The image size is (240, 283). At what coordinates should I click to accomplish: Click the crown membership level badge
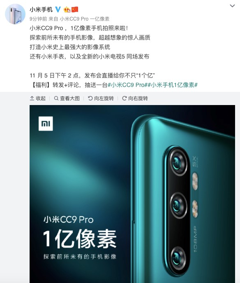click(x=67, y=9)
